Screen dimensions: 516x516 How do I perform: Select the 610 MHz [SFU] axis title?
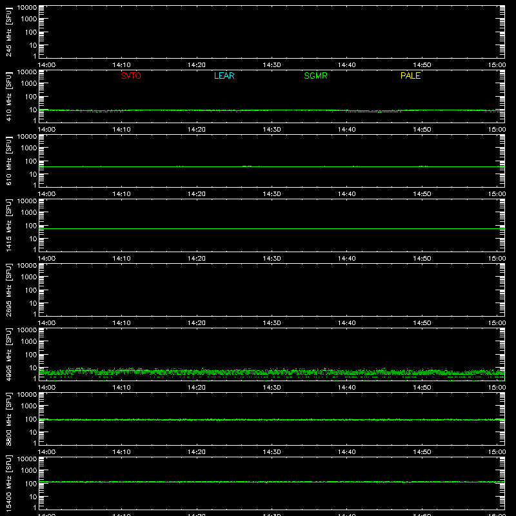pyautogui.click(x=8, y=161)
